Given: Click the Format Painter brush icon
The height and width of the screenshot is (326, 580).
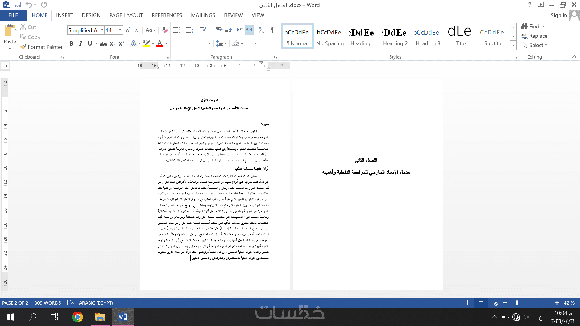Looking at the screenshot, I should pos(24,47).
